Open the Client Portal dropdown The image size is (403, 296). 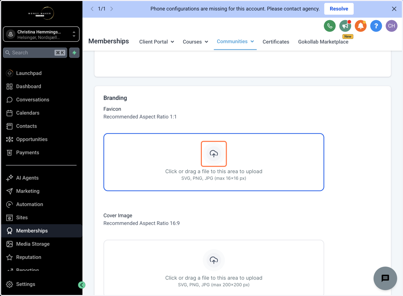156,42
